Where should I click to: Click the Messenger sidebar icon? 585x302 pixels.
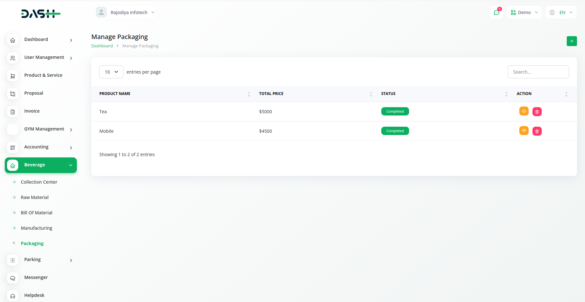12,278
